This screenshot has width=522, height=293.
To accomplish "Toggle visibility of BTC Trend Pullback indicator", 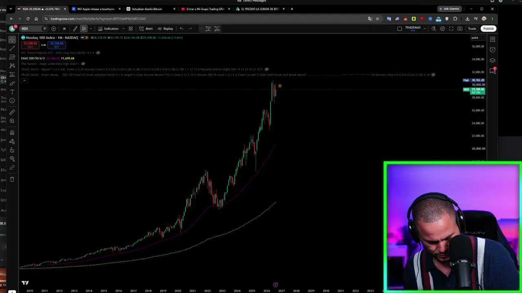I will coord(98,53).
